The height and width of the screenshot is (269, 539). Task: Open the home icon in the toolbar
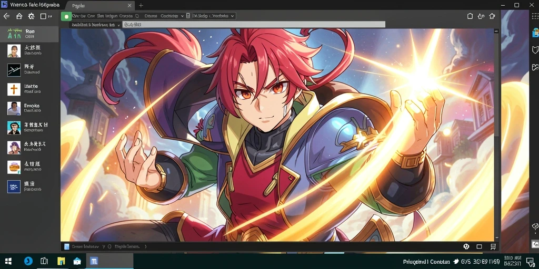pos(19,16)
